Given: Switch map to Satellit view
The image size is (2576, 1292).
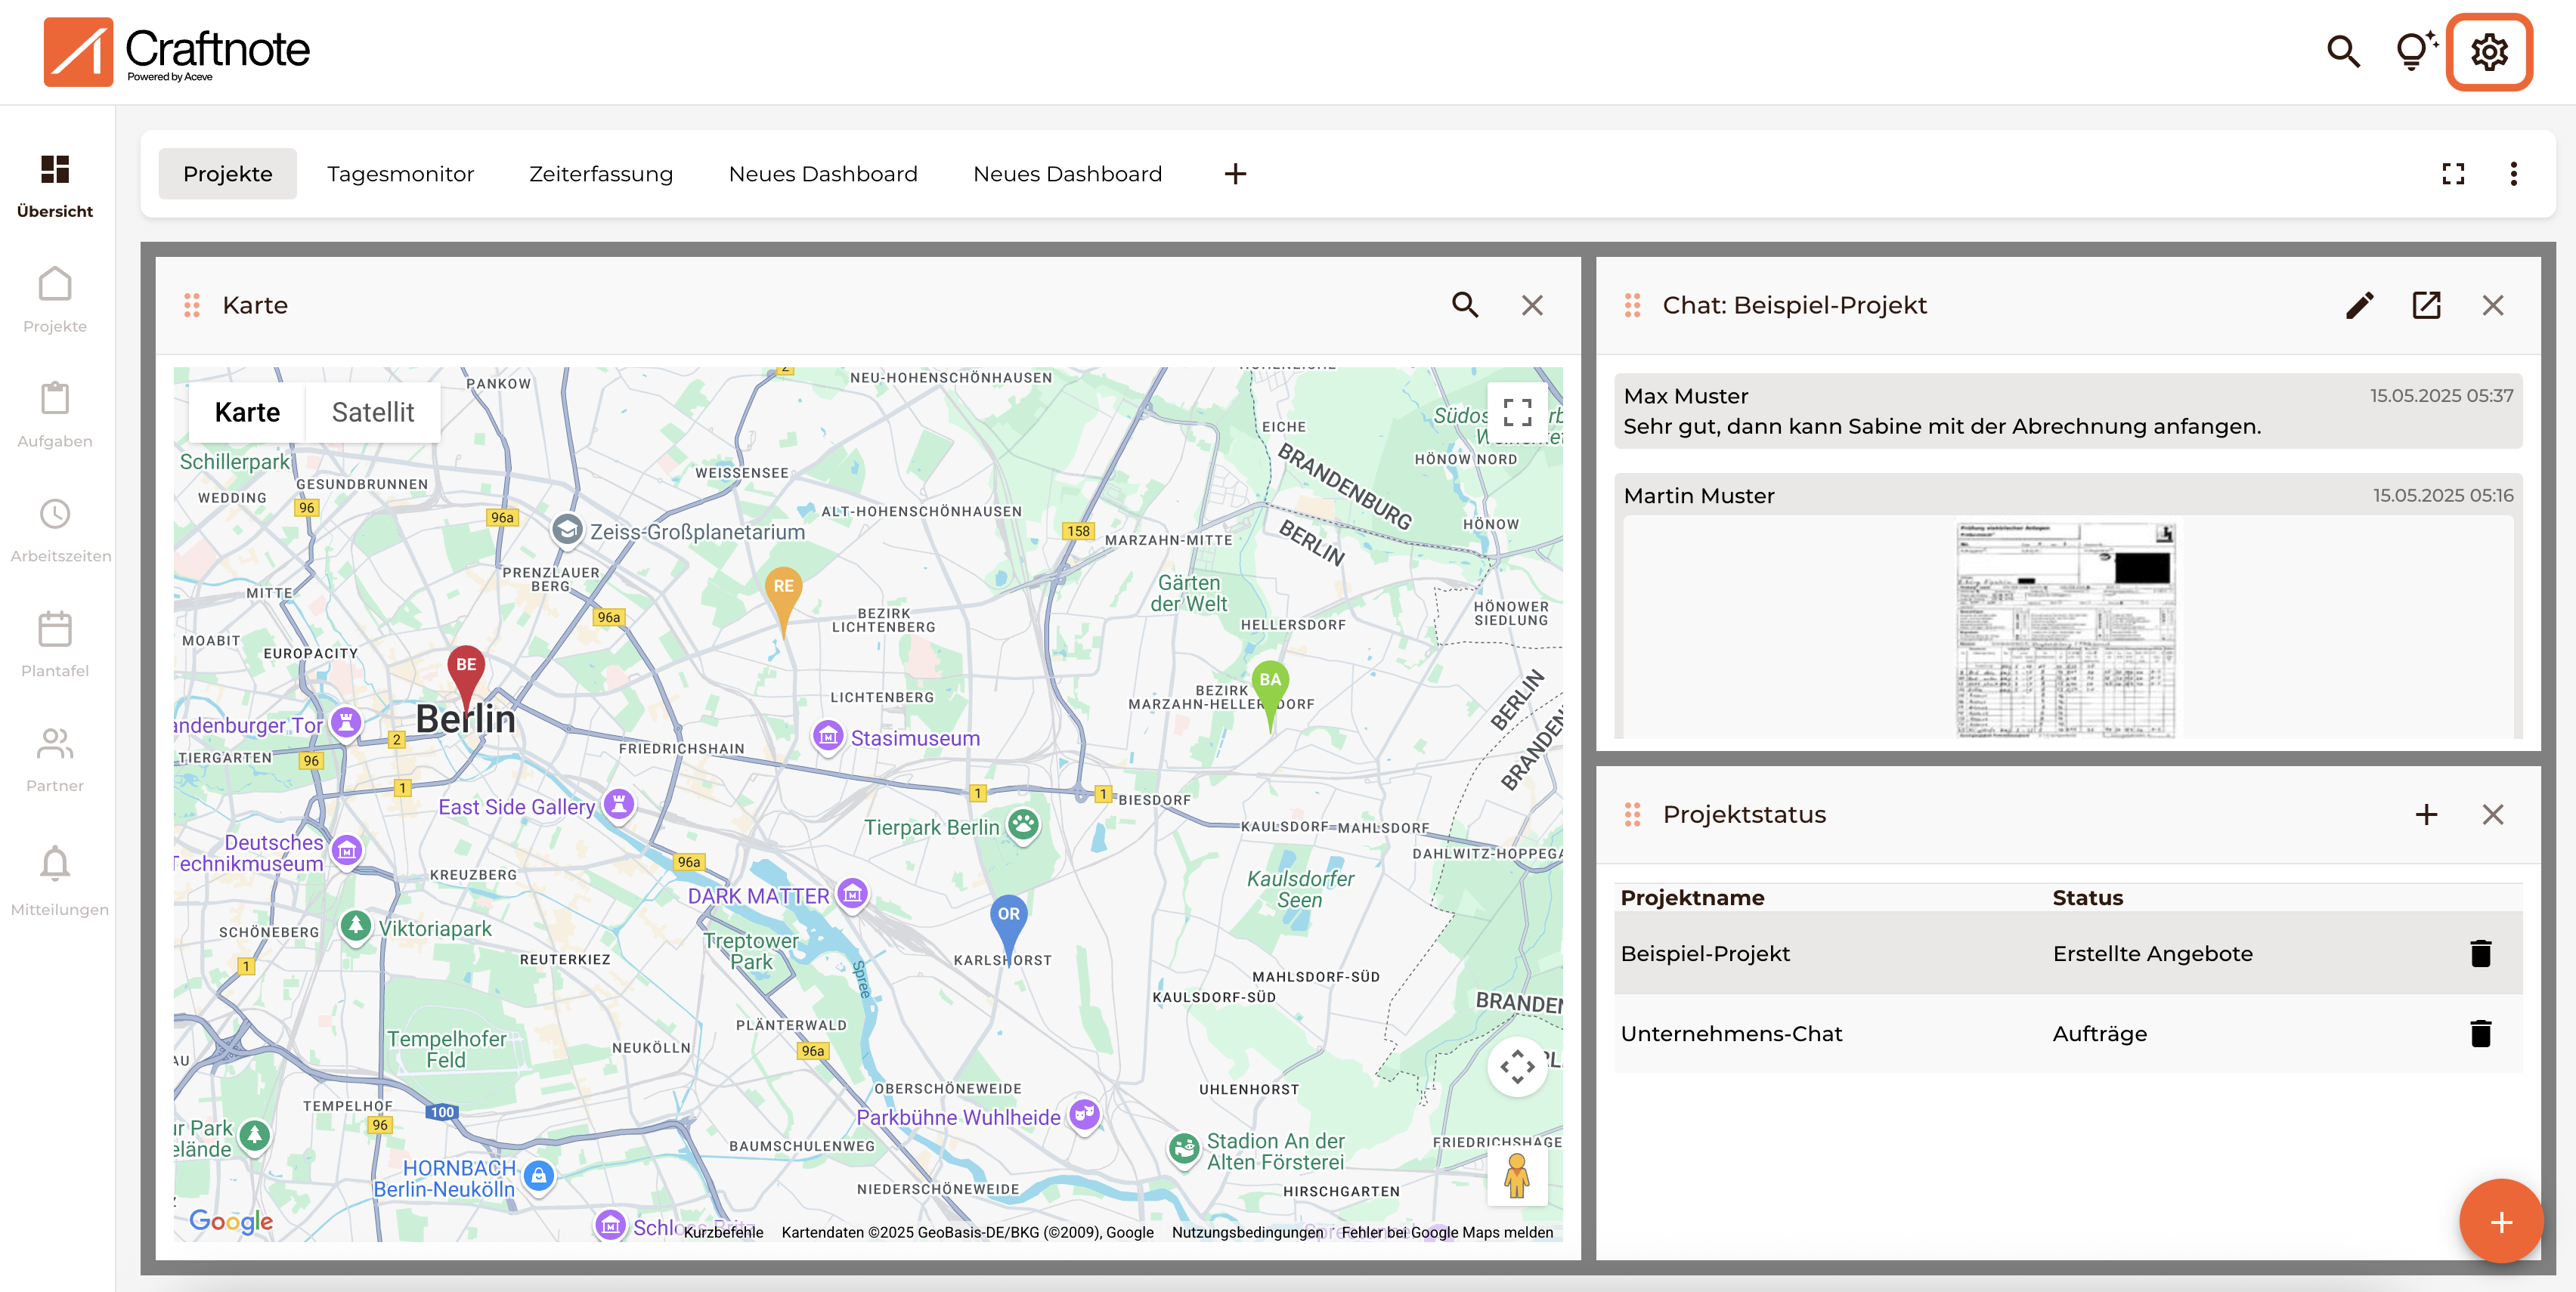Looking at the screenshot, I should 372,413.
